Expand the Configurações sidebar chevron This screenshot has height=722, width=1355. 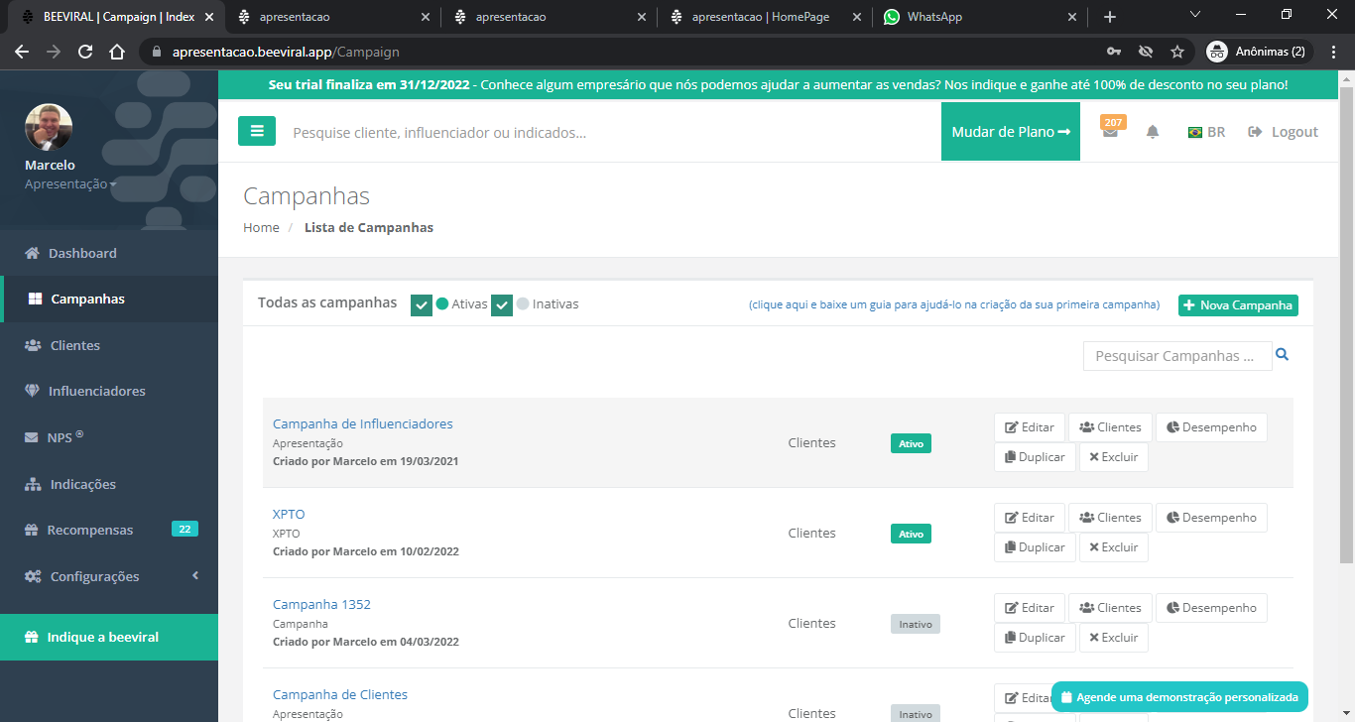pos(195,575)
